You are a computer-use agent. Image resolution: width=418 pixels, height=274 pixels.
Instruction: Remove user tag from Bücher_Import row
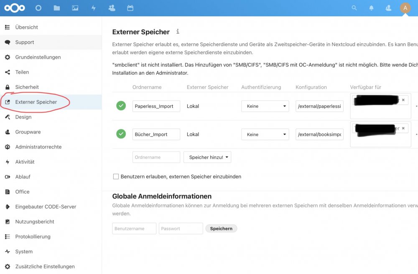click(x=403, y=128)
